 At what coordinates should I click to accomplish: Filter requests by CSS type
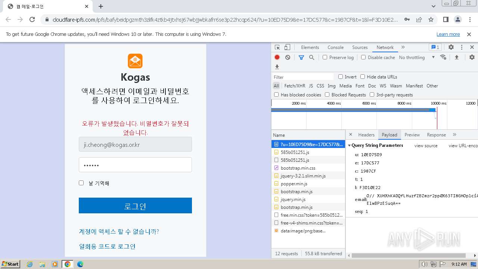pyautogui.click(x=320, y=86)
